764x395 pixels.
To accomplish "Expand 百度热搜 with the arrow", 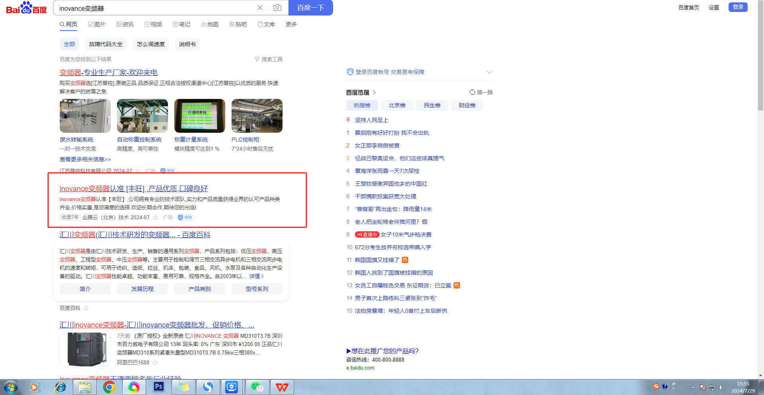I will pos(374,93).
